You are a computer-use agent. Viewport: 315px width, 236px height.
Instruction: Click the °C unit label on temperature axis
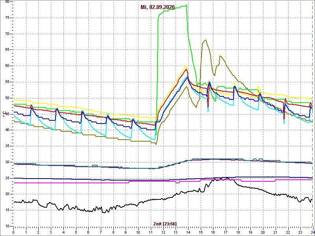4,114
